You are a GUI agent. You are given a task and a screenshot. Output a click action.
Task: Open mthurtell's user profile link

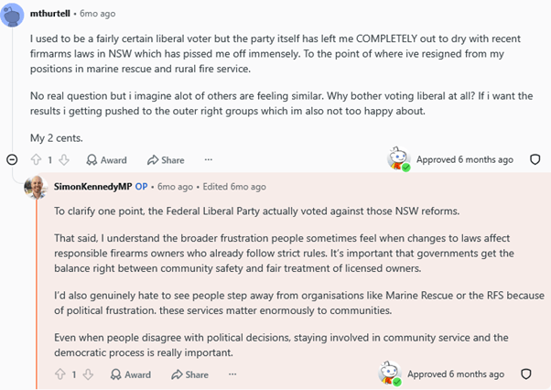[x=50, y=14]
